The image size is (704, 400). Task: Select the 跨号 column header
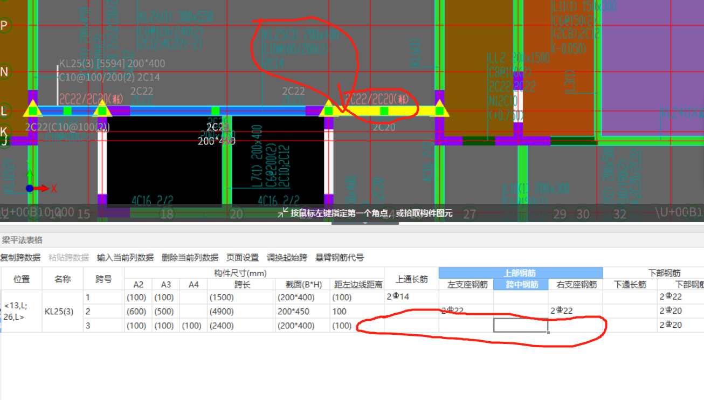tap(103, 279)
